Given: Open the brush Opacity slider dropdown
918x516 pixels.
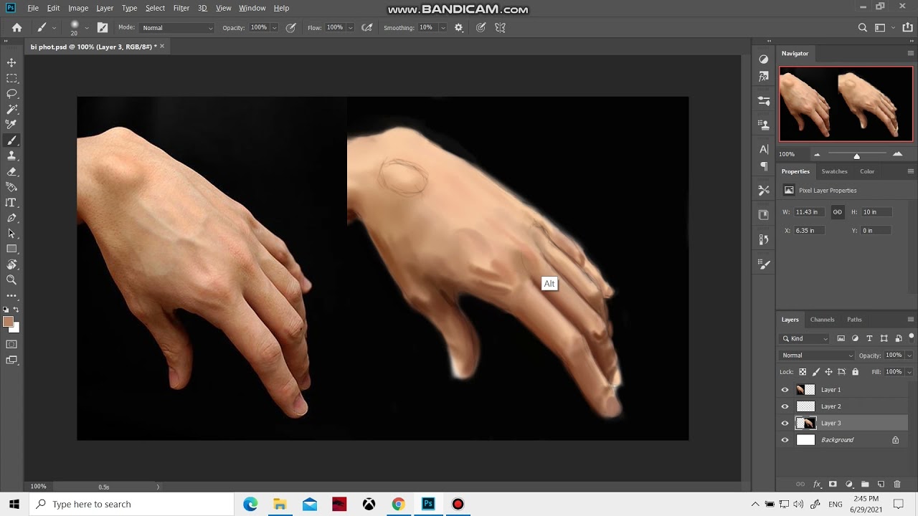Looking at the screenshot, I should point(274,28).
